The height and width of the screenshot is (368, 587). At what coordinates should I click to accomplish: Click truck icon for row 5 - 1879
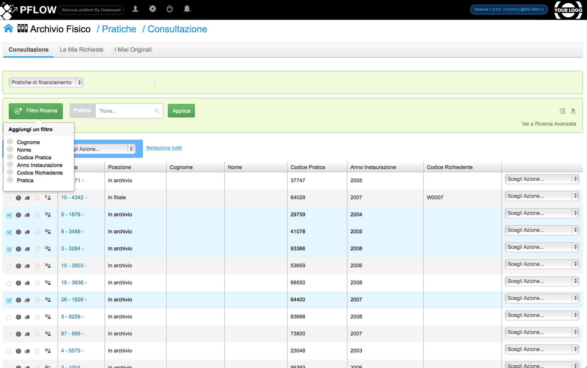27,215
